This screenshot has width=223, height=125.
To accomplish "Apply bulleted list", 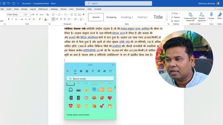I will tap(53, 15).
